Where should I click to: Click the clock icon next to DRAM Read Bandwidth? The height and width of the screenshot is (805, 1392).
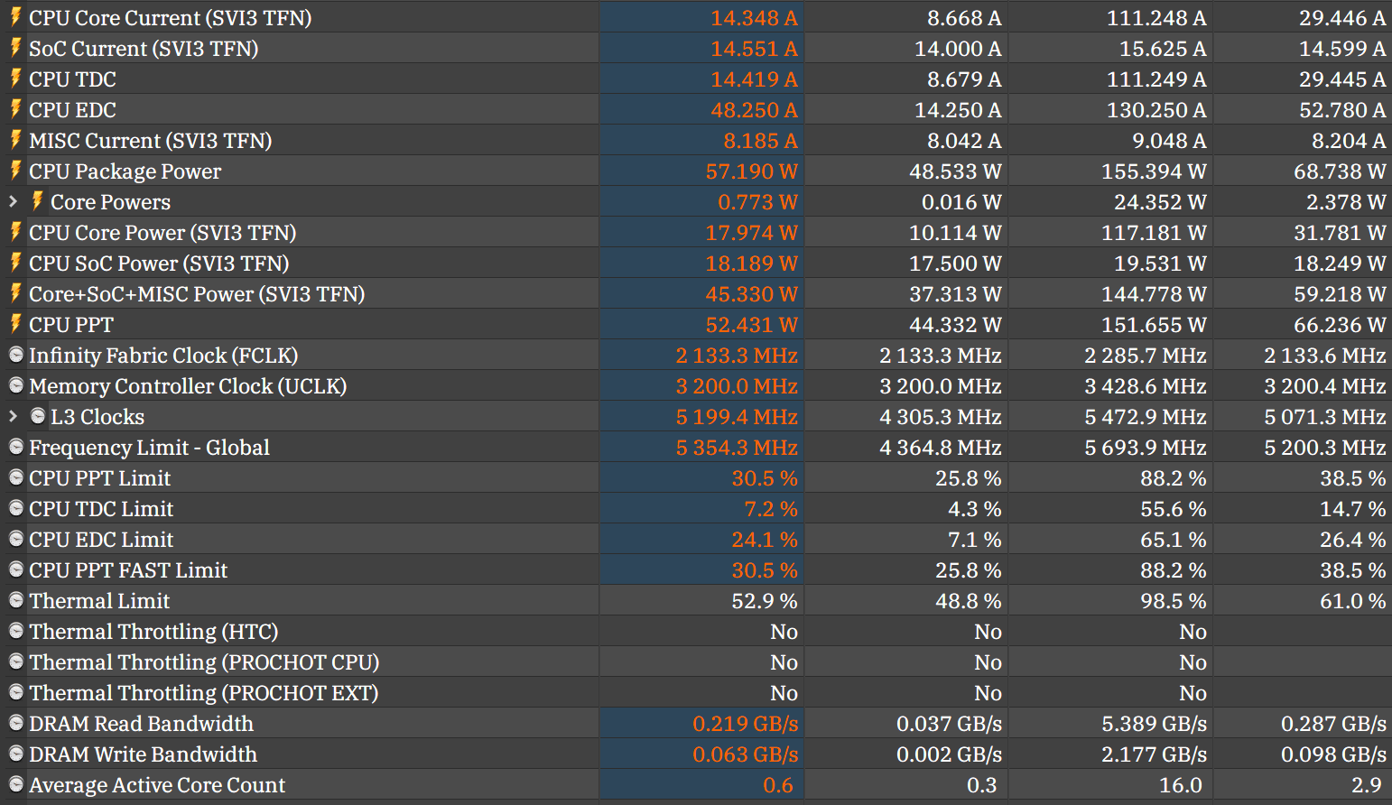(x=15, y=723)
